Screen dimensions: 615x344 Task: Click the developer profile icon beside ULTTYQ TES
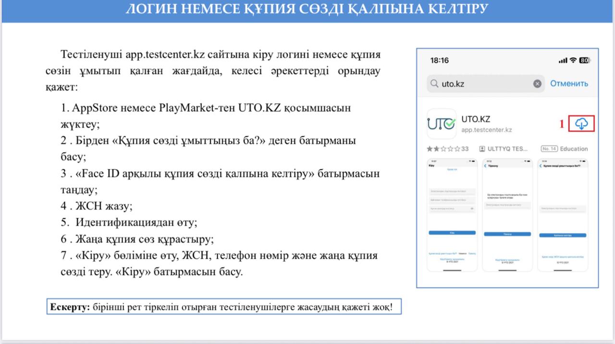click(482, 149)
